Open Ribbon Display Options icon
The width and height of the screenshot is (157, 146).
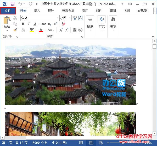click(x=130, y=4)
